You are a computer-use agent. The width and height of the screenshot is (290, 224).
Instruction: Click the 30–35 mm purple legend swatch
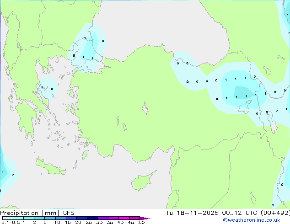point(103,218)
